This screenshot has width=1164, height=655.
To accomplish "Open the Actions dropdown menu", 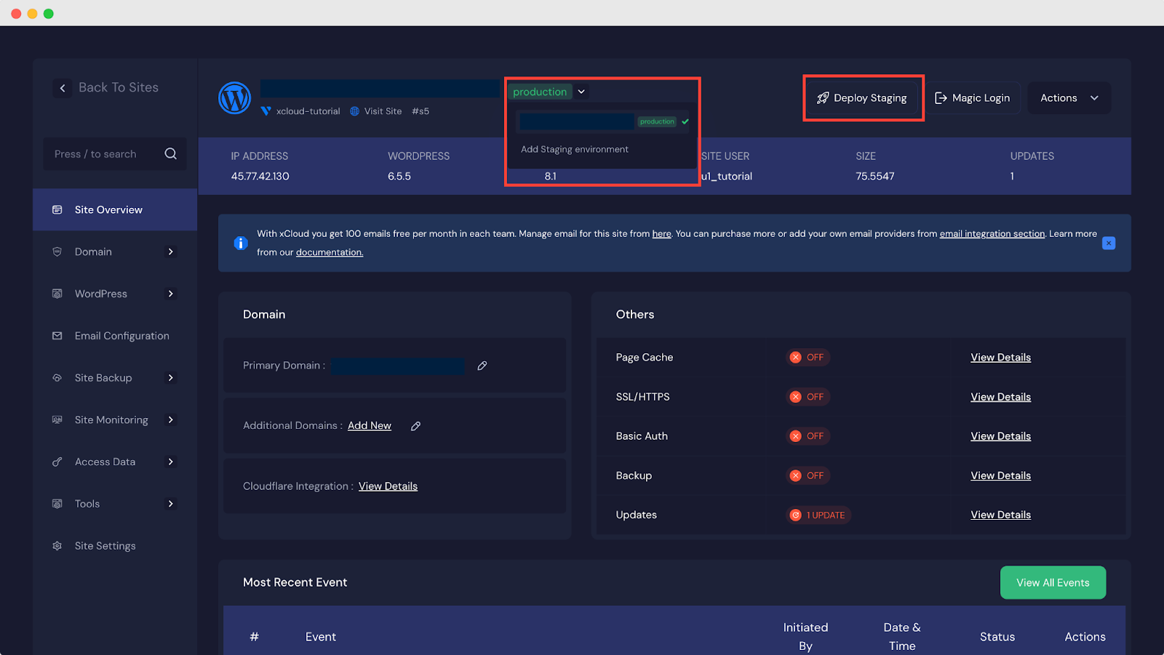I will pos(1068,97).
